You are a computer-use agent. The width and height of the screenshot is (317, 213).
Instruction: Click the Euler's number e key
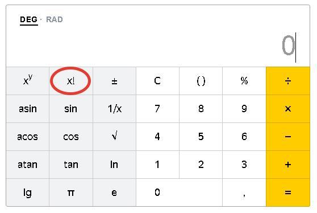pos(114,192)
